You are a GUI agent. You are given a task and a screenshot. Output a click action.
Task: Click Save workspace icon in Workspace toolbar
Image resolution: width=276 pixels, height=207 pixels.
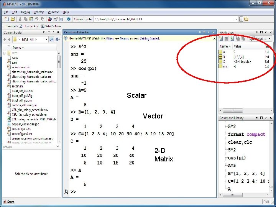238,39
